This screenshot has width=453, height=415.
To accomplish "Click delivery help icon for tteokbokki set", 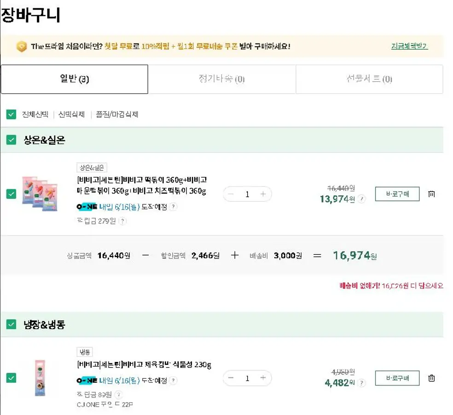I will pos(173,207).
